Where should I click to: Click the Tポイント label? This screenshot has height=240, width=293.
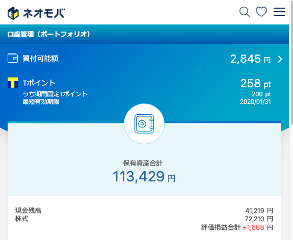[39, 83]
